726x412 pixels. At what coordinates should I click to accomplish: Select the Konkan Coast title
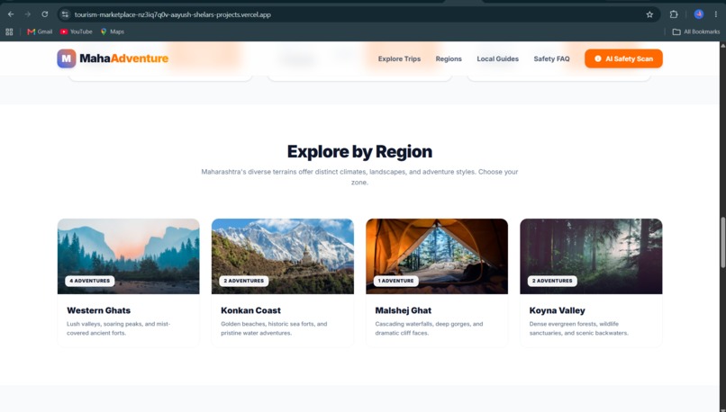tap(251, 310)
